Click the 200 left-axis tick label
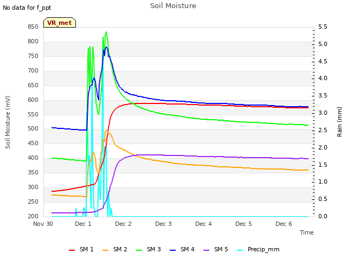The image size is (347, 260). click(33, 216)
